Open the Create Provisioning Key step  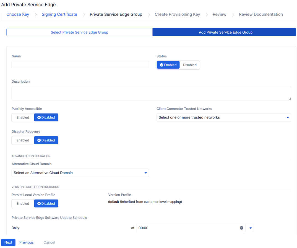click(177, 14)
